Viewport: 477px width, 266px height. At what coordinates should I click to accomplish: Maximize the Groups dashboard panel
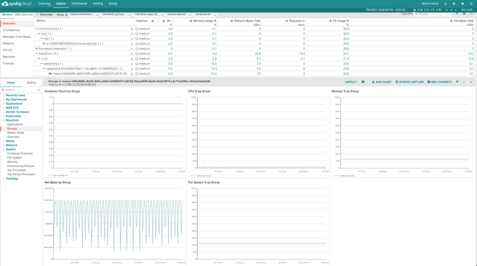464,82
